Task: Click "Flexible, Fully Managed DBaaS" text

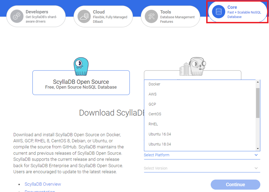Action: [110, 19]
